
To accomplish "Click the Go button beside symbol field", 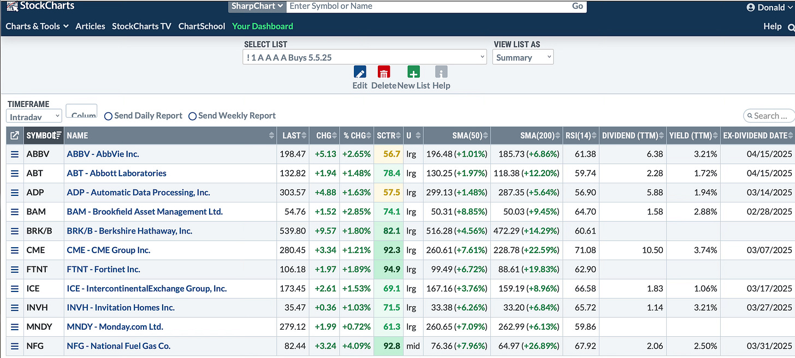I will [578, 6].
